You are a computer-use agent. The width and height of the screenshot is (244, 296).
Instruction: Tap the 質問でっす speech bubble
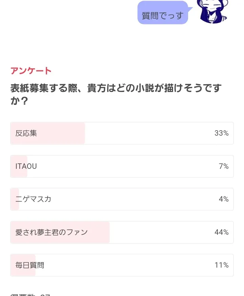click(x=162, y=16)
